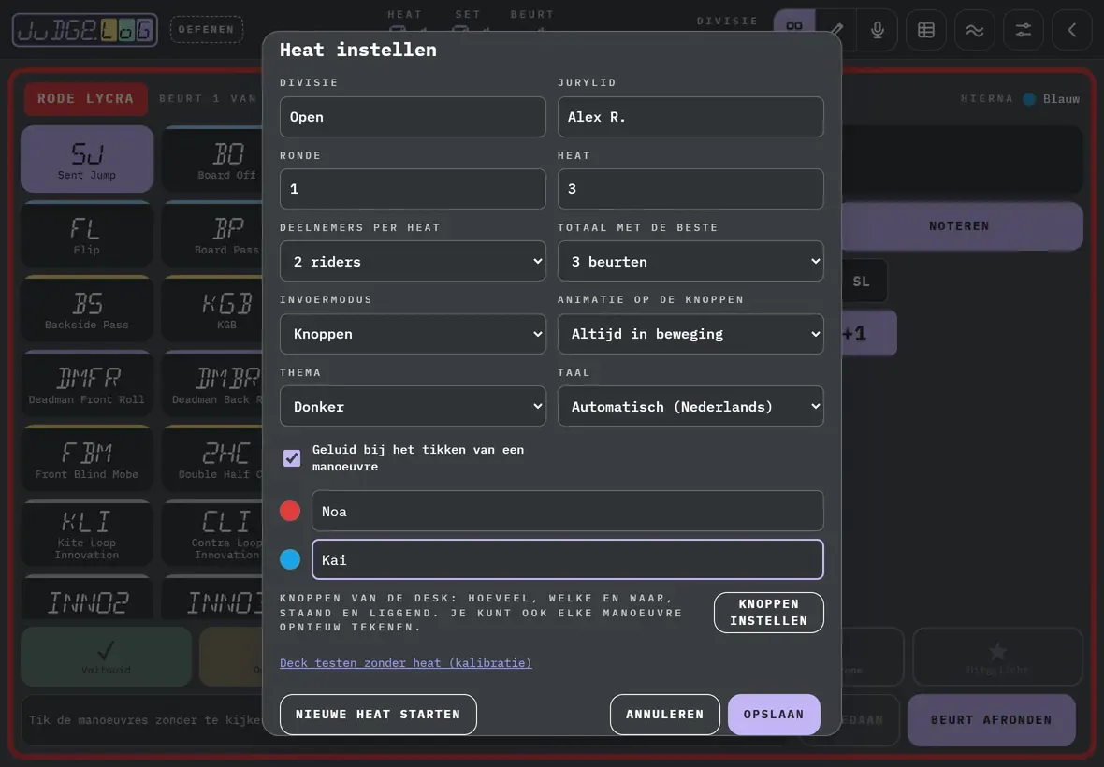Image resolution: width=1104 pixels, height=767 pixels.
Task: Expand the Thema dropdown showing Donker
Action: (413, 406)
